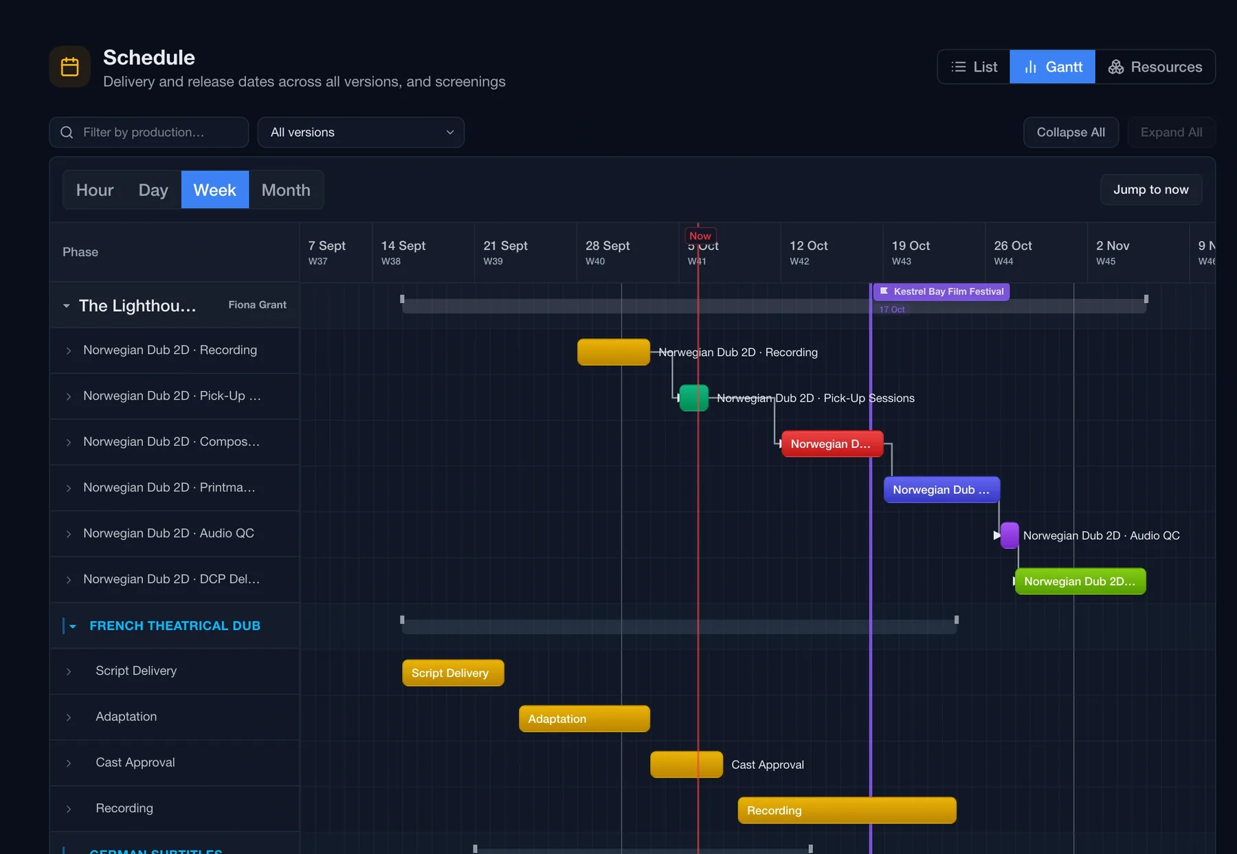The image size is (1237, 854).
Task: Select the green Norwegian Dub 2D… delivery bar
Action: [1080, 581]
